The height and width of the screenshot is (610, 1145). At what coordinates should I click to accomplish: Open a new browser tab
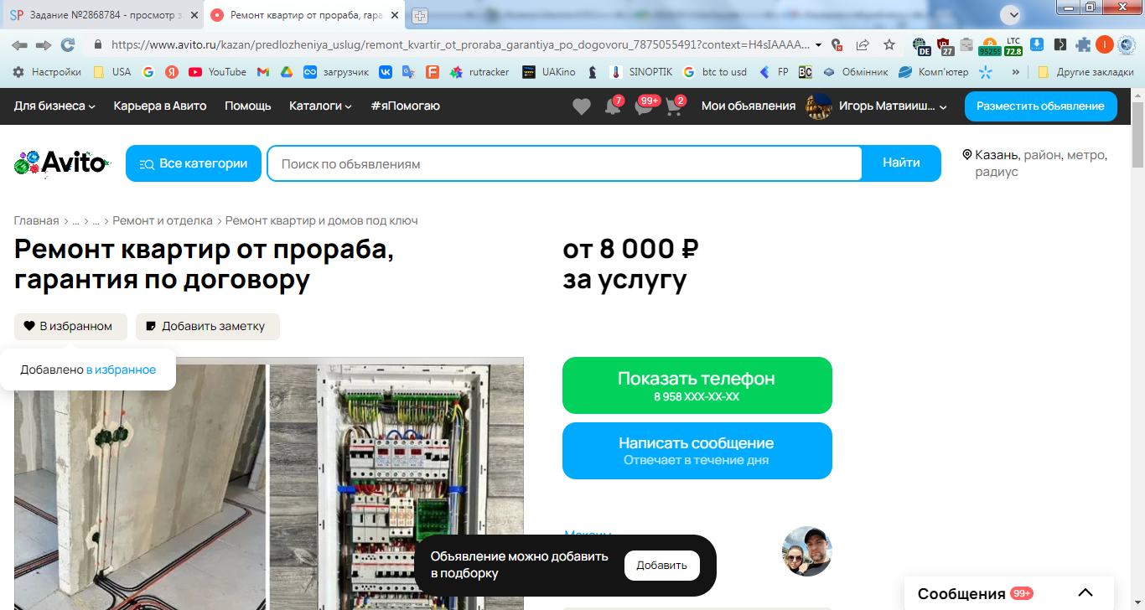point(420,15)
